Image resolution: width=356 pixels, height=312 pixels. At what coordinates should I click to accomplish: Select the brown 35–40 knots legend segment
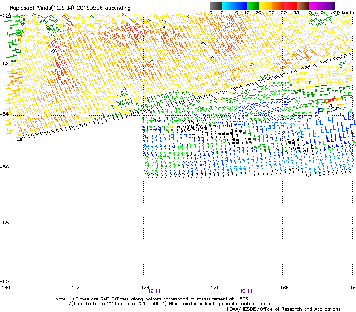303,6
